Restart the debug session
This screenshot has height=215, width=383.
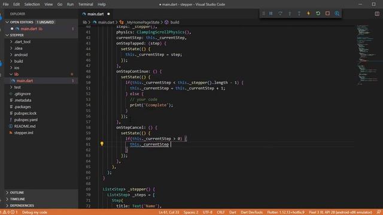coord(318,13)
